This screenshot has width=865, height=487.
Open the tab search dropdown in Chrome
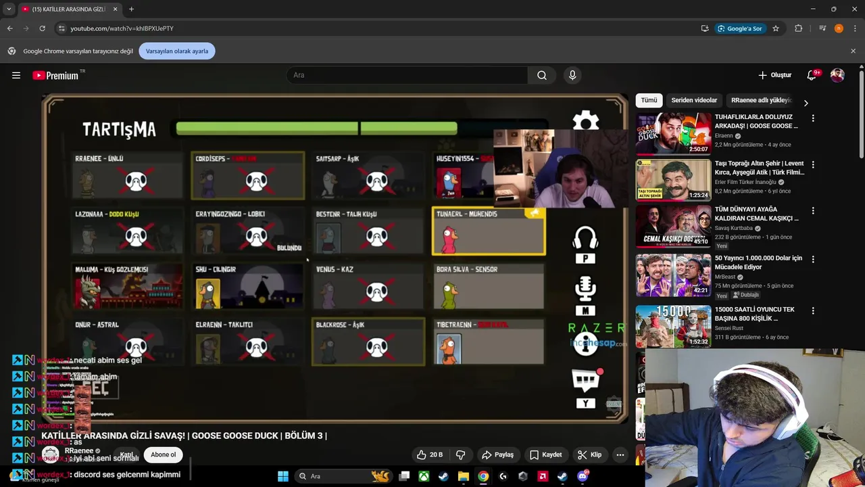(x=9, y=9)
